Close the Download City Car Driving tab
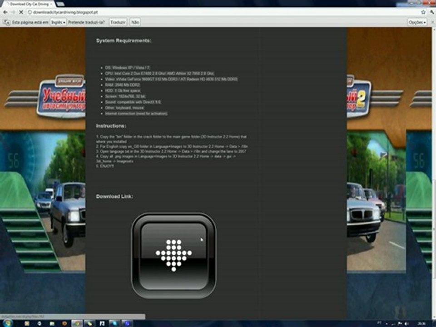 click(51, 4)
